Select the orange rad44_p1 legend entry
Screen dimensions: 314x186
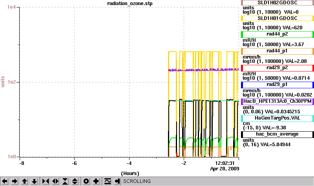coord(277,51)
